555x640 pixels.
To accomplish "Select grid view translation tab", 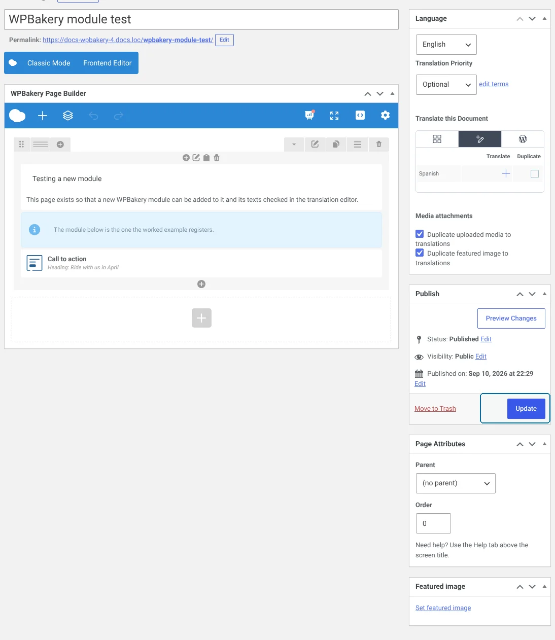I will point(437,139).
